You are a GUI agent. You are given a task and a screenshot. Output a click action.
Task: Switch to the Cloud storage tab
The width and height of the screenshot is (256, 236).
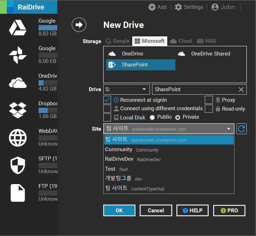click(181, 41)
